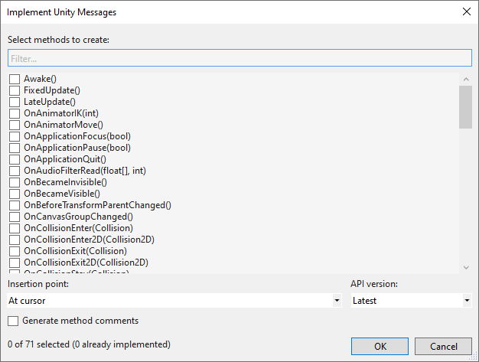Image resolution: width=479 pixels, height=362 pixels.
Task: Click the Awake() method label
Action: (x=40, y=79)
